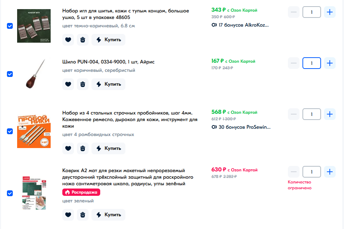The image size is (344, 229).
Task: Increase quantity of the needle set
Action: 330,12
